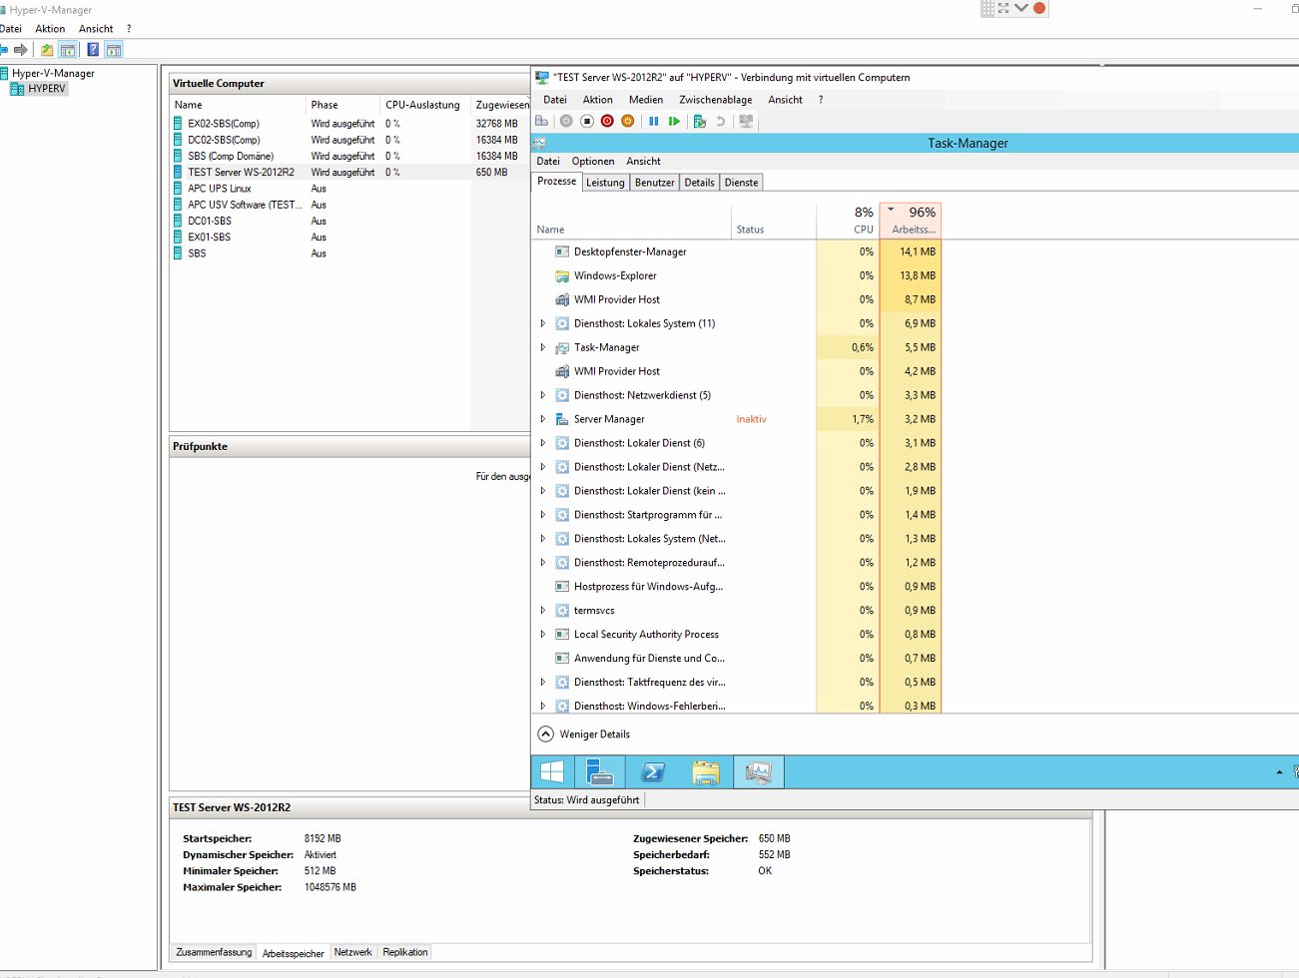Image resolution: width=1299 pixels, height=978 pixels.
Task: Click the Task-Manager title bar icon
Action: pyautogui.click(x=540, y=143)
